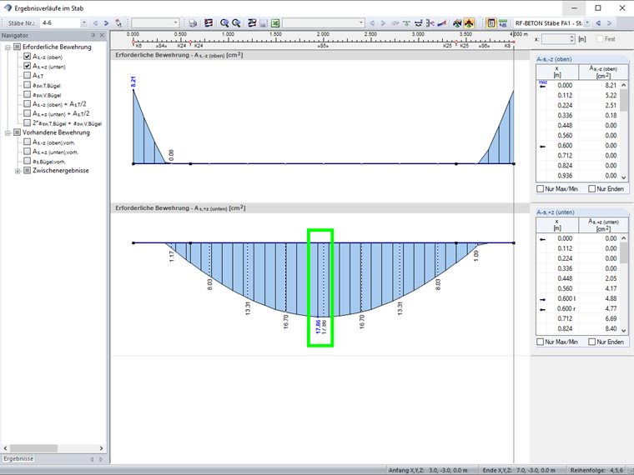This screenshot has height=475, width=634.
Task: Click the x position stepper arrows
Action: point(571,39)
